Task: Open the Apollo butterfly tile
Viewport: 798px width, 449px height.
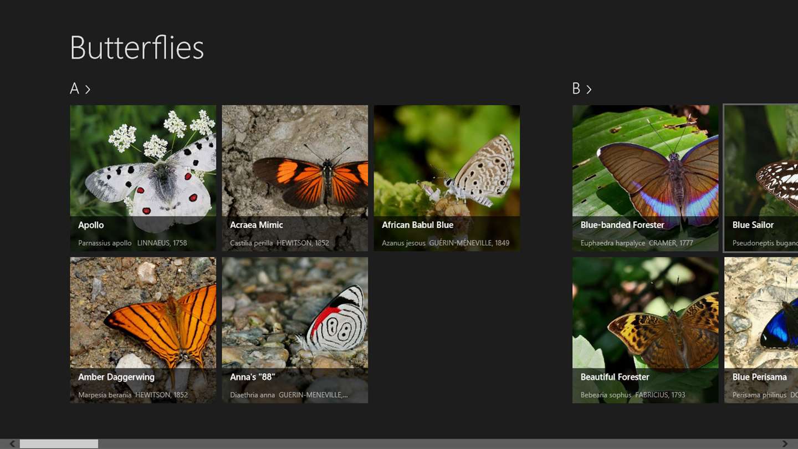Action: coord(143,178)
